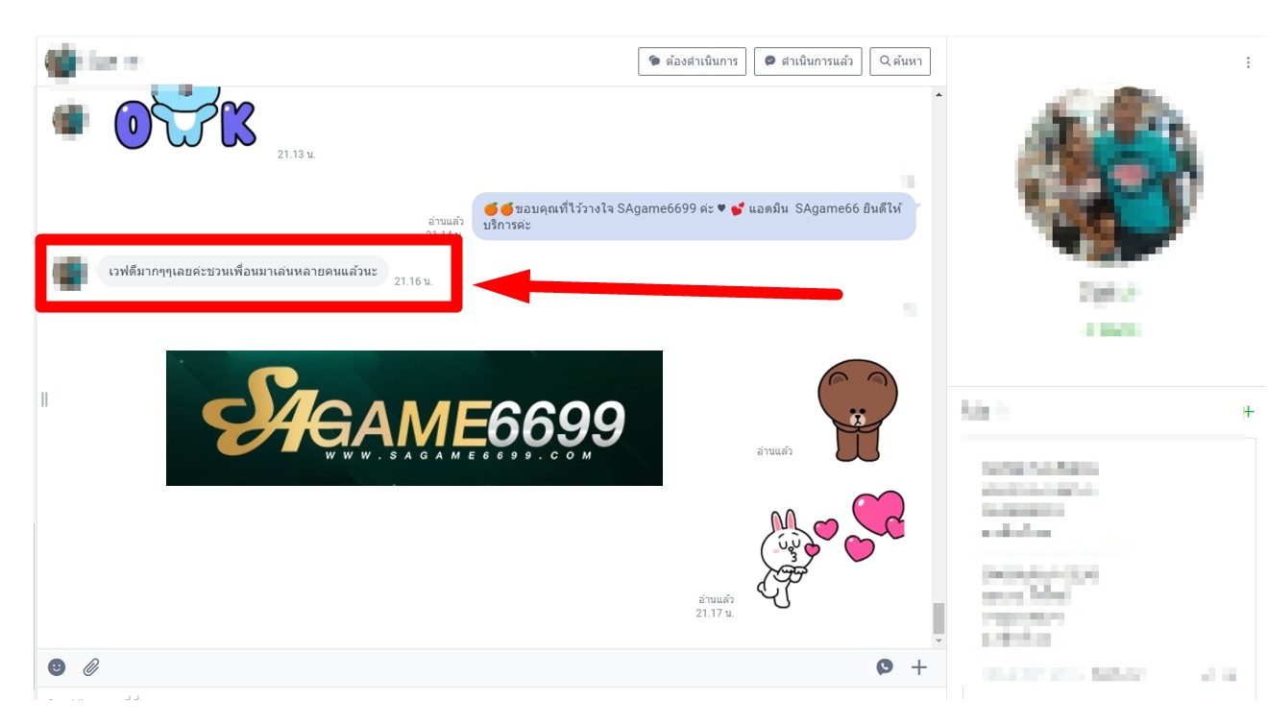Screen dimensions: 1268x725
Task: Click the scroll down arrow in chat
Action: point(939,640)
